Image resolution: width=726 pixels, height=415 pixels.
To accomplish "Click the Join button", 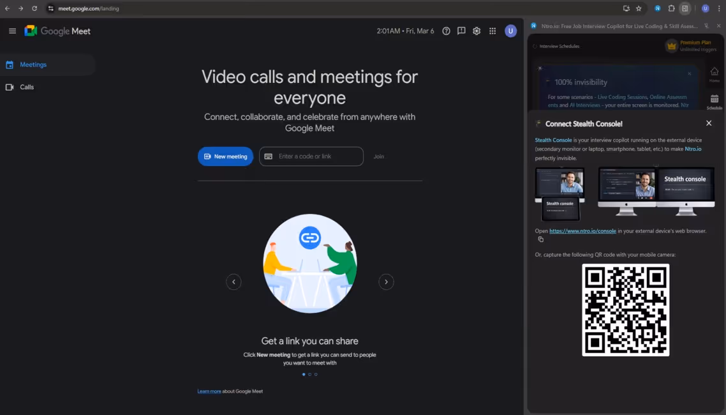I will 379,156.
